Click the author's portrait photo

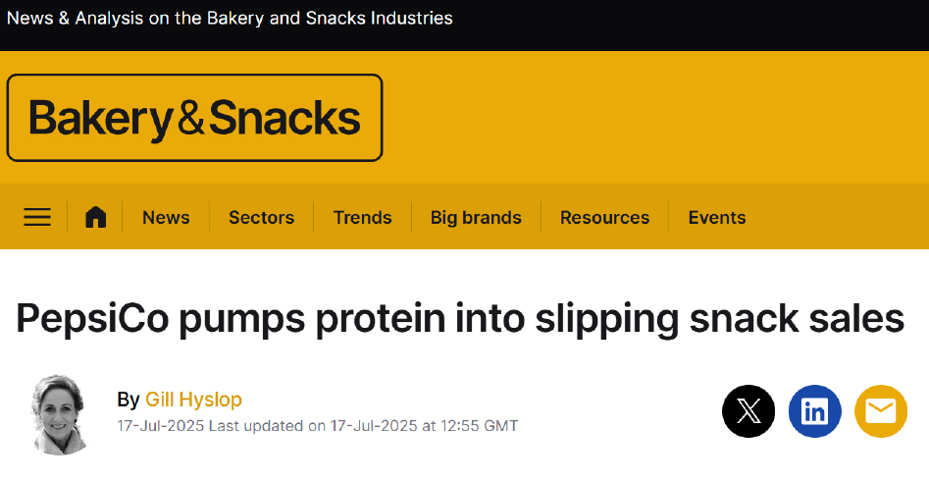click(59, 414)
